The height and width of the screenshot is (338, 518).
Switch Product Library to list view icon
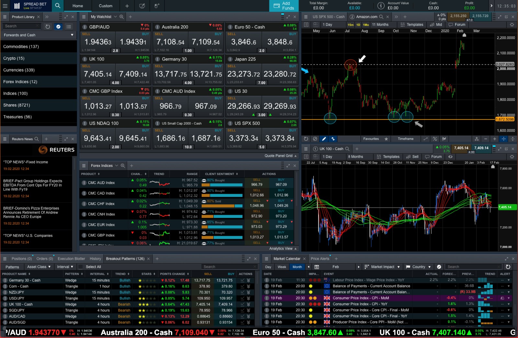(x=69, y=27)
